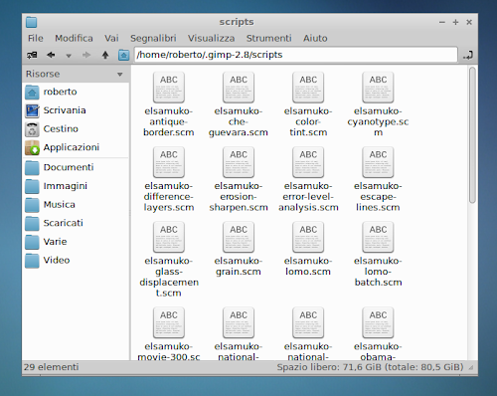Select elsamuko-erosion-sharpen.scm file icon

point(239,162)
